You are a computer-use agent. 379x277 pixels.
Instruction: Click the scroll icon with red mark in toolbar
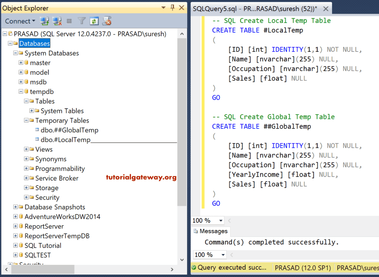[107, 21]
